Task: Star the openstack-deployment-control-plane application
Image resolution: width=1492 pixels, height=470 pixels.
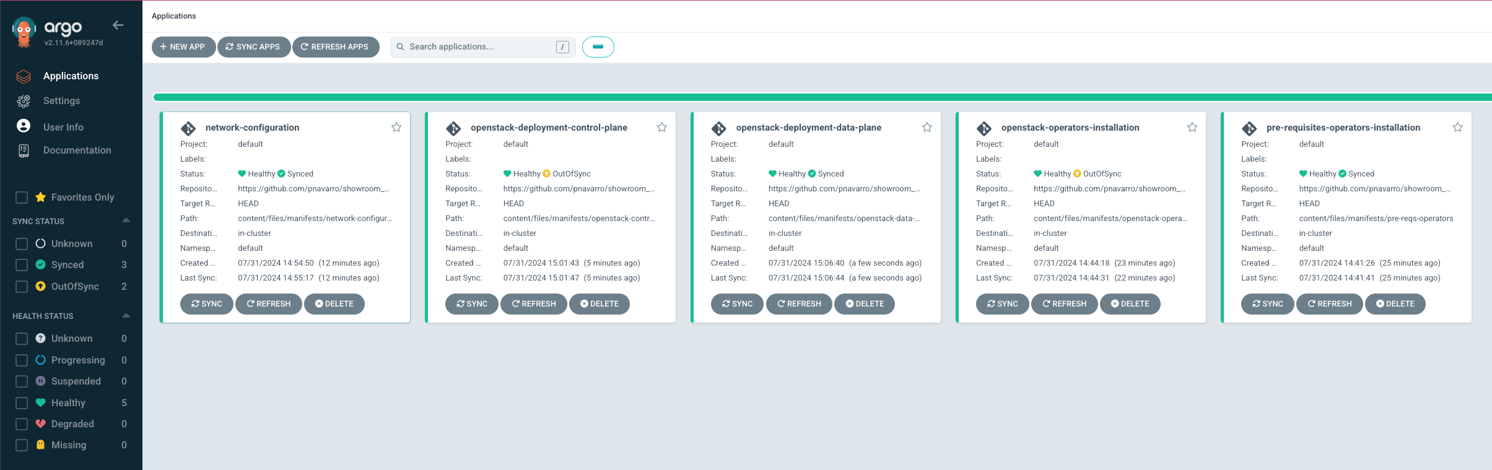Action: pos(661,127)
